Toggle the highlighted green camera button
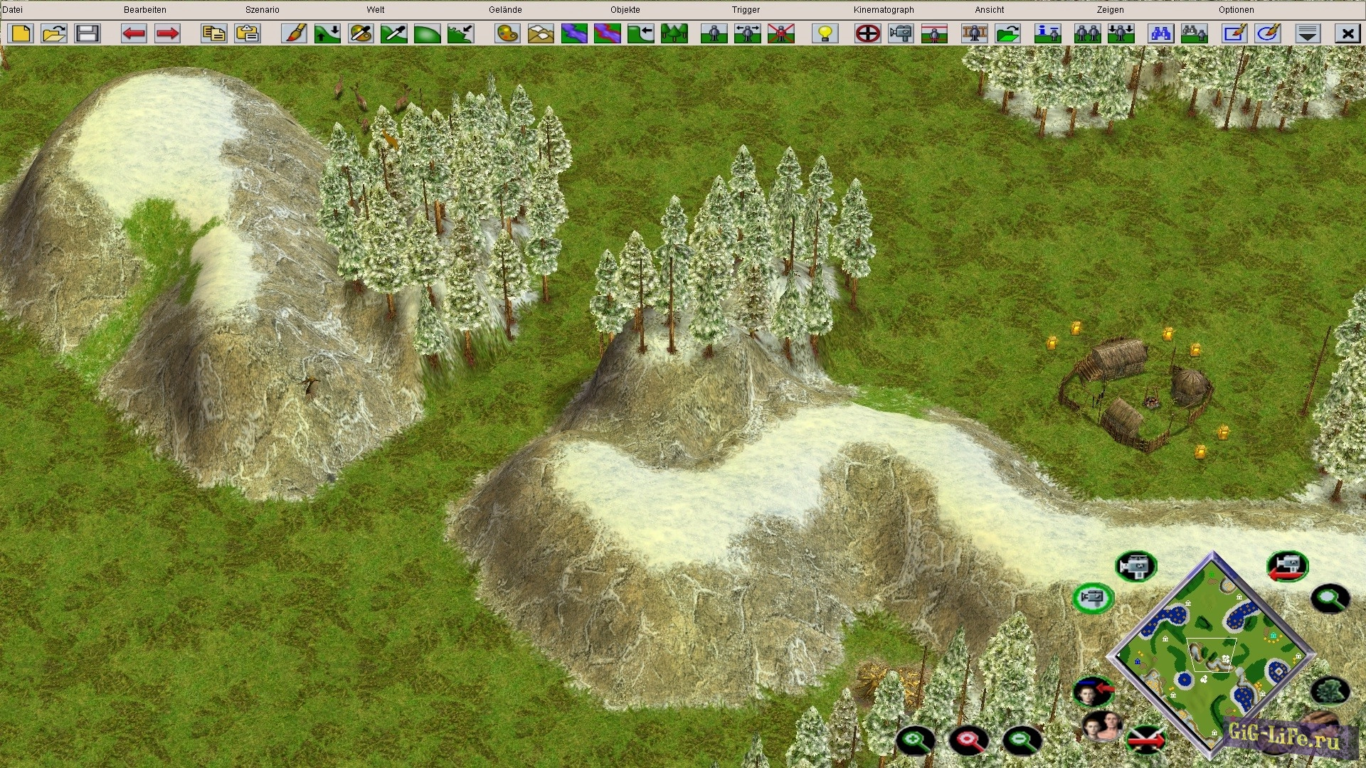Image resolution: width=1366 pixels, height=768 pixels. [x=1093, y=597]
